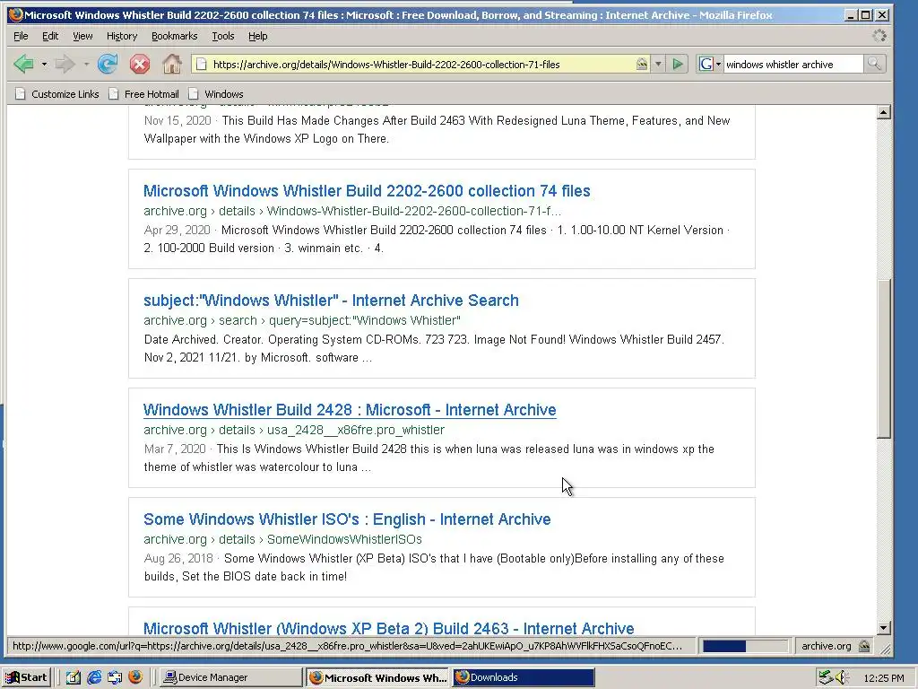
Task: Open 'subject:"Windows Whistler" - Internet Archive Search' result
Action: click(331, 301)
